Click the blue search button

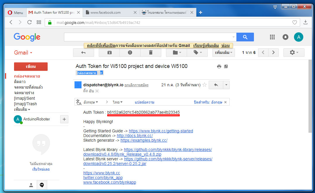245,37
